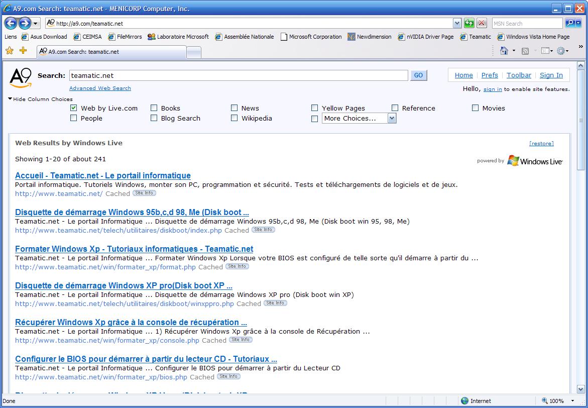Open Cached copy of format.php result

(210, 267)
